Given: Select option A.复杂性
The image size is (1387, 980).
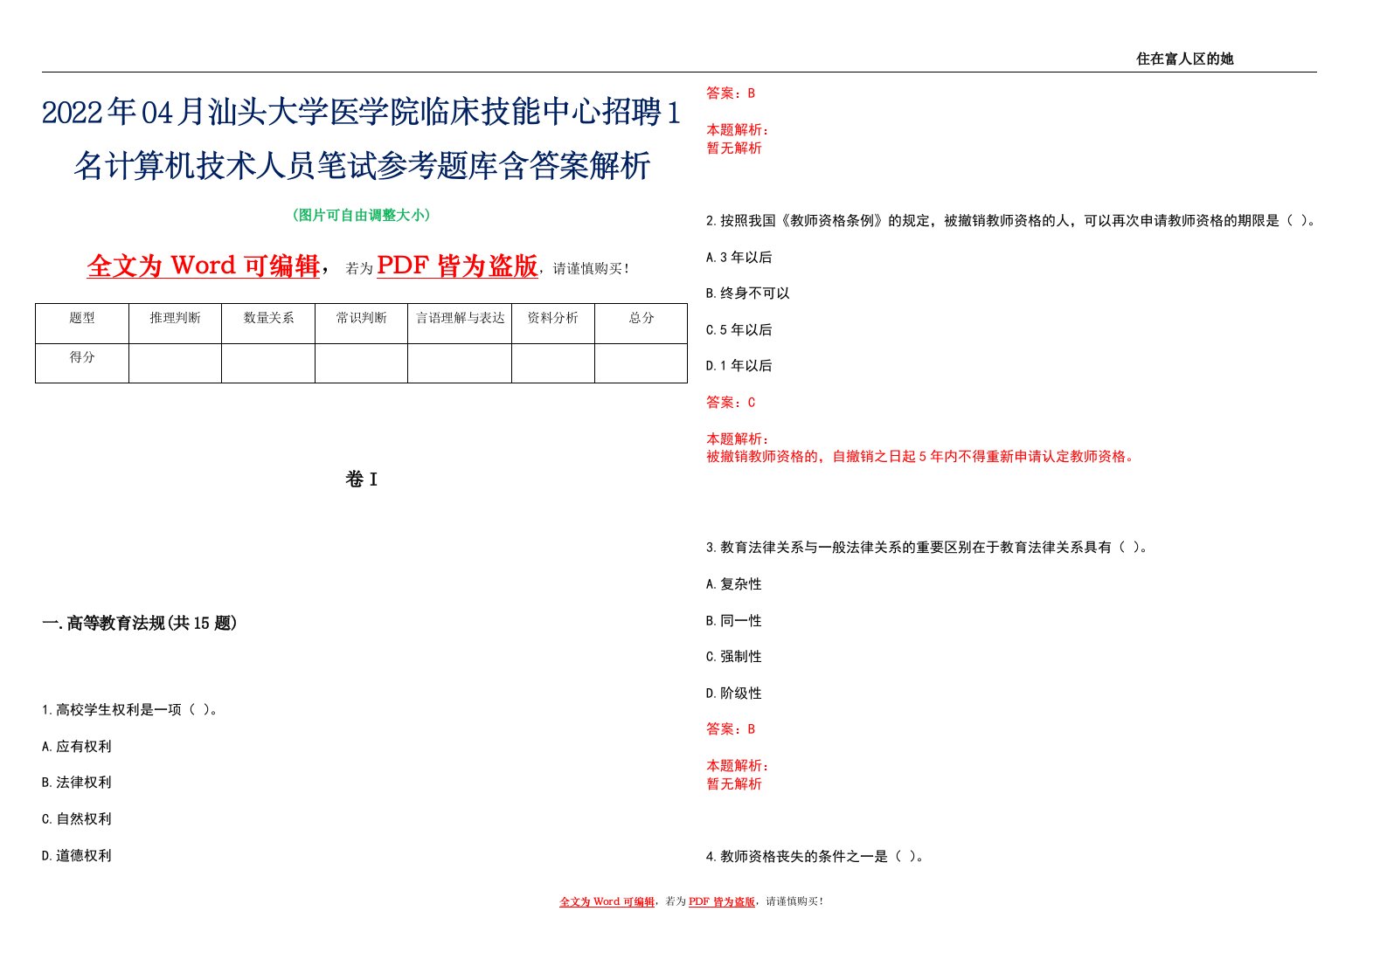Looking at the screenshot, I should (734, 583).
